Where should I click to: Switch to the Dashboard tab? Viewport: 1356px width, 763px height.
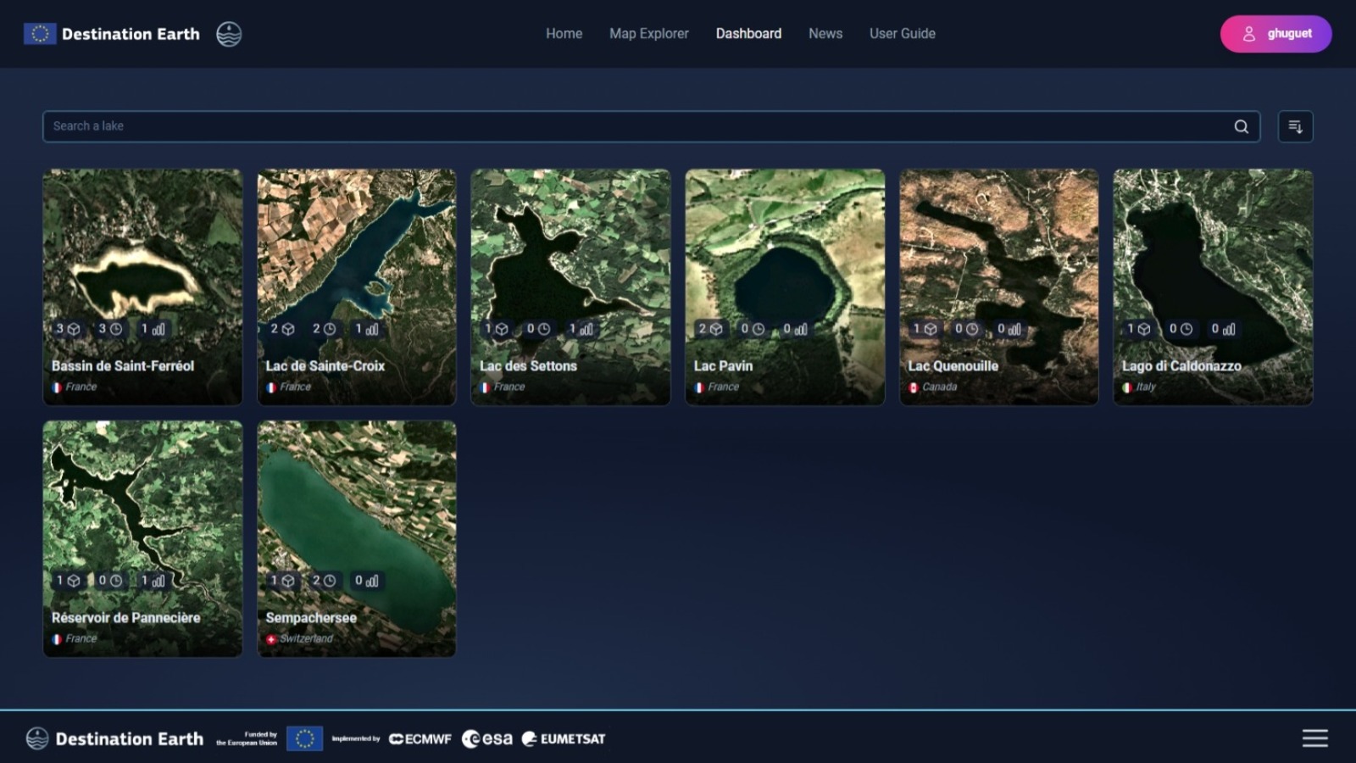pyautogui.click(x=748, y=34)
